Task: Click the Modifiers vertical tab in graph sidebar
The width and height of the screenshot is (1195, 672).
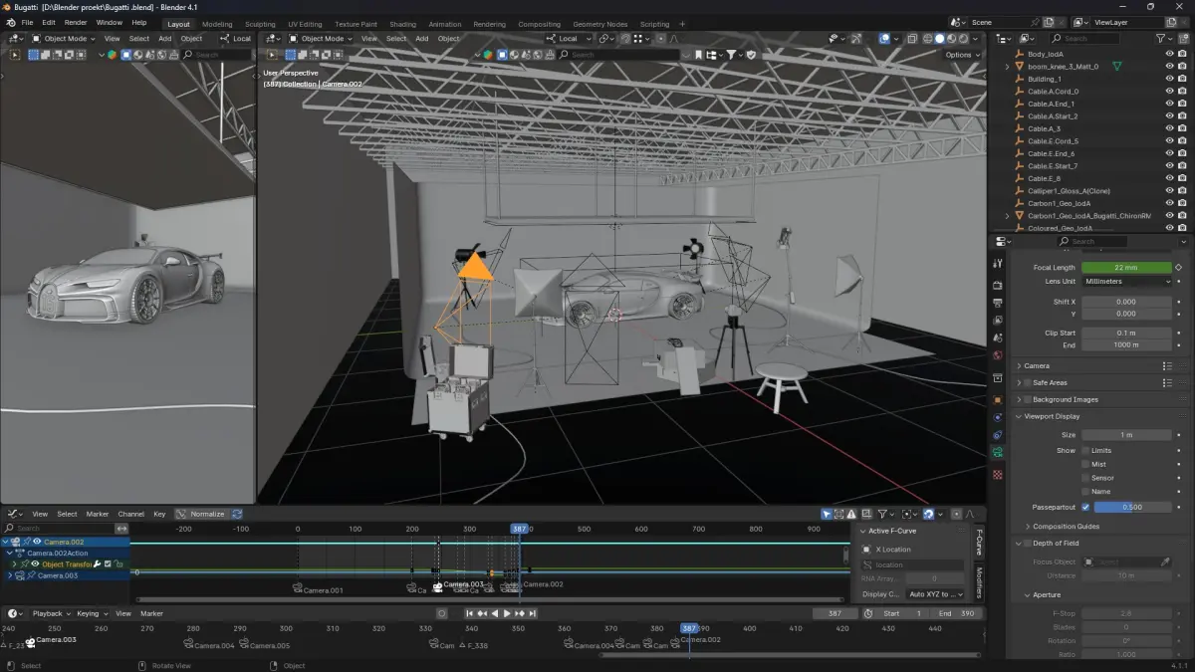Action: (x=980, y=581)
